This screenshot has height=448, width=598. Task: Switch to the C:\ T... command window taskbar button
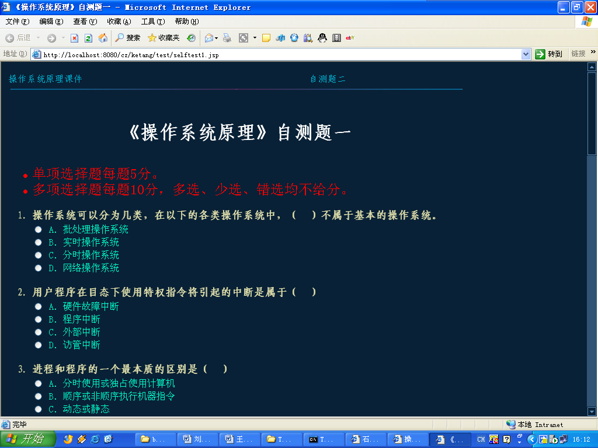[x=324, y=439]
